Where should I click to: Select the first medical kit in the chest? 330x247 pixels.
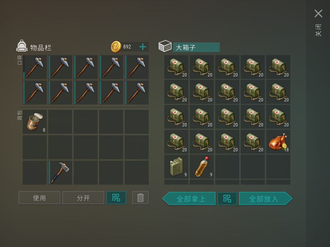click(x=176, y=67)
